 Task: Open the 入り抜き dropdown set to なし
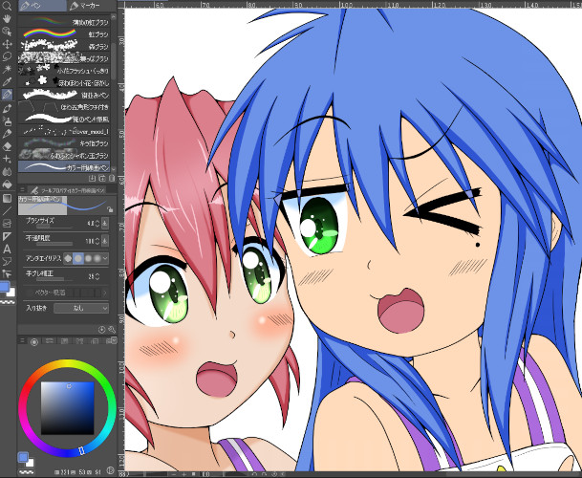(x=81, y=308)
